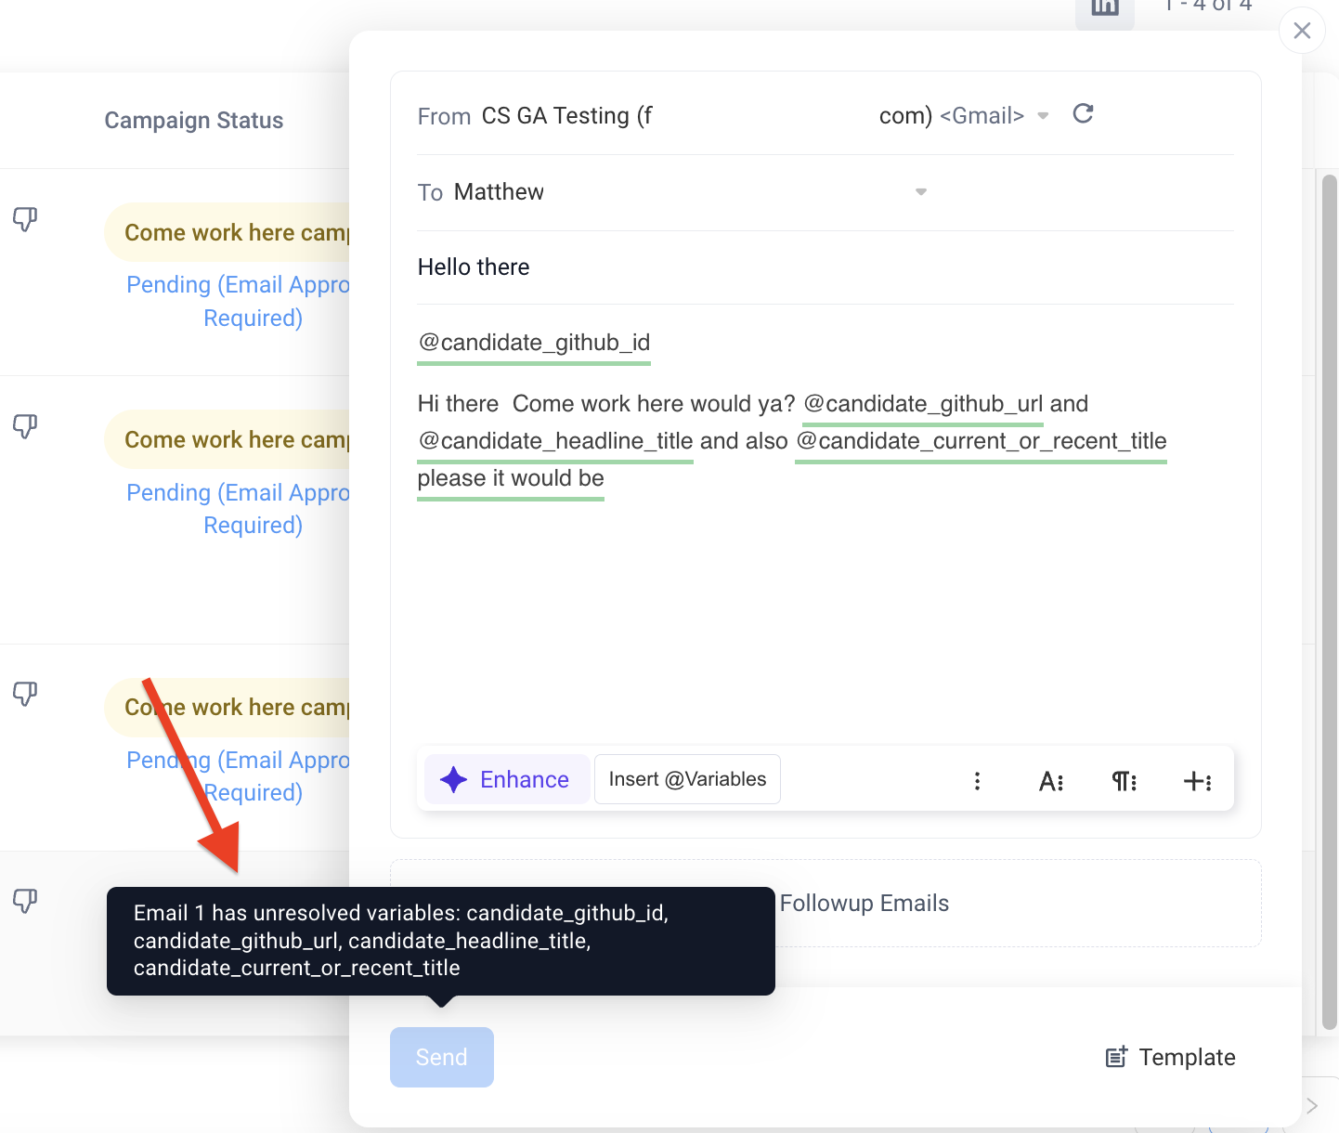Screen dimensions: 1339x1133
Task: Click second 'Pending (Email Approval Required)' status
Action: (x=238, y=509)
